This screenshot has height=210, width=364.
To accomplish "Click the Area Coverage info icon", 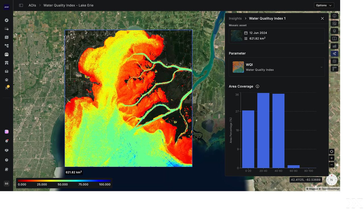I will (x=257, y=86).
